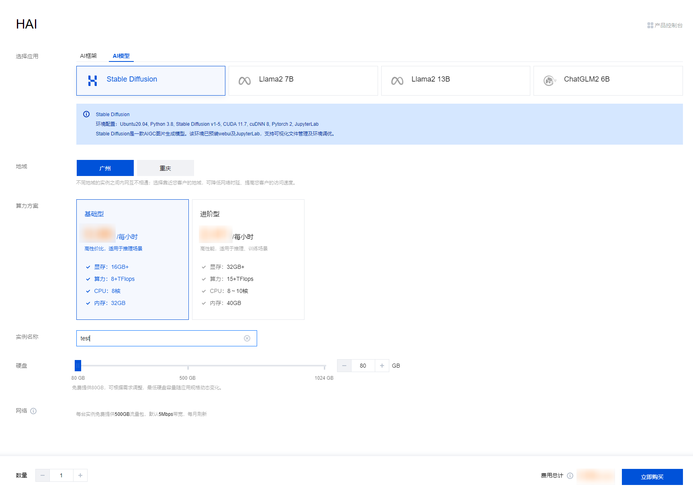Click the Meta icon on Llama2 7B
Screen dimensions: 693x491
[x=245, y=81]
